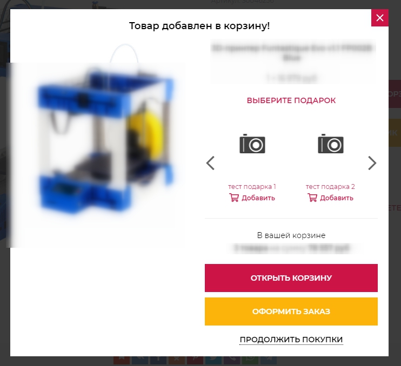Share via the WhatsApp icon below the popup
Image resolution: width=401 pixels, height=366 pixels.
pyautogui.click(x=250, y=360)
